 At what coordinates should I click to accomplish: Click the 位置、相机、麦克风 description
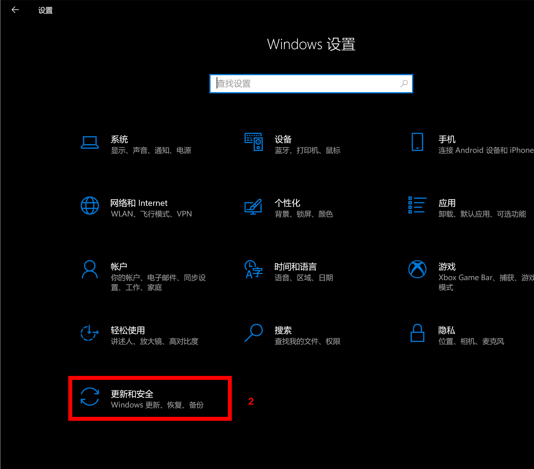[x=471, y=341]
